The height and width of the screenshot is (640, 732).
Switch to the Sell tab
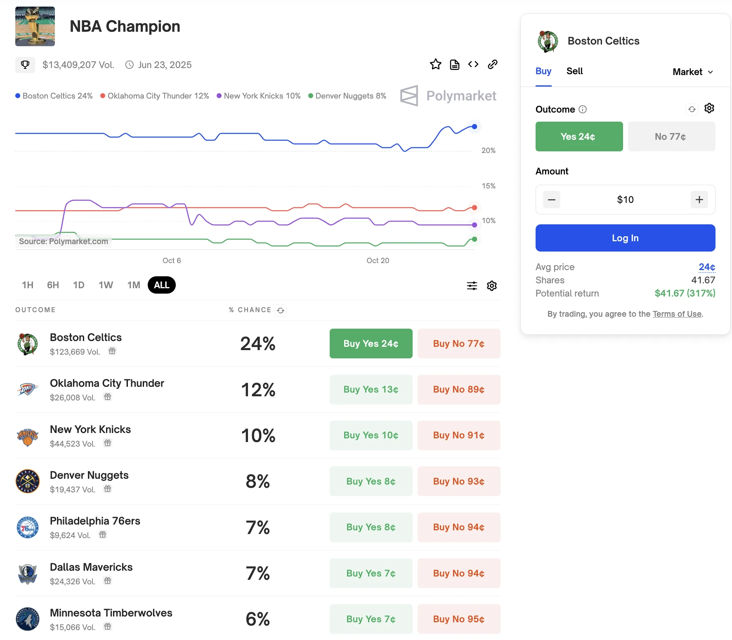[574, 71]
